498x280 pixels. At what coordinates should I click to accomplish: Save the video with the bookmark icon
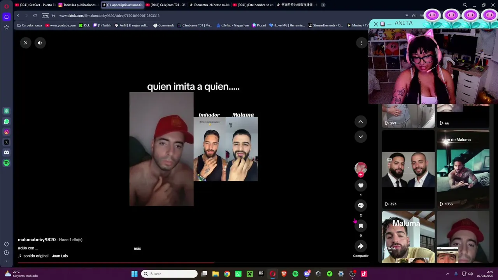point(361,226)
